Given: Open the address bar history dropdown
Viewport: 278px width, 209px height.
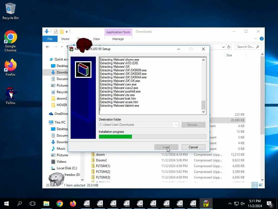Looking at the screenshot, I should click(223, 47).
